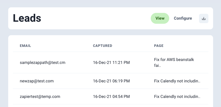
Task: Click the PAGE column header
Action: coord(159,46)
